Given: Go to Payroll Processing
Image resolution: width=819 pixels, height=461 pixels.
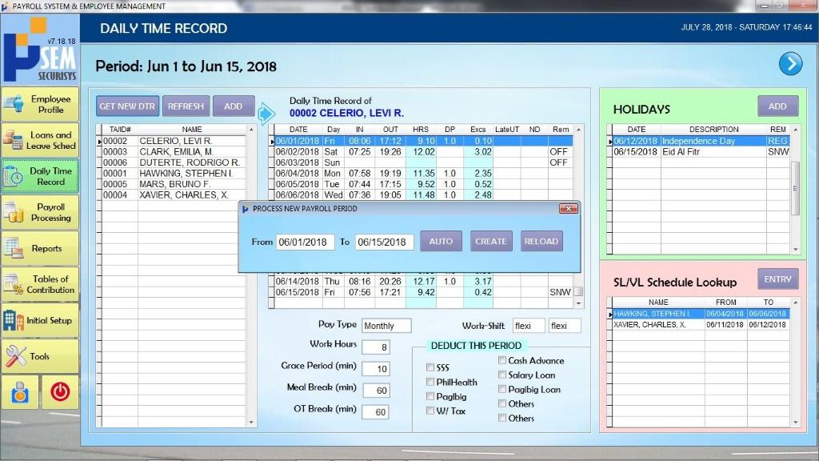Looking at the screenshot, I should (x=40, y=212).
